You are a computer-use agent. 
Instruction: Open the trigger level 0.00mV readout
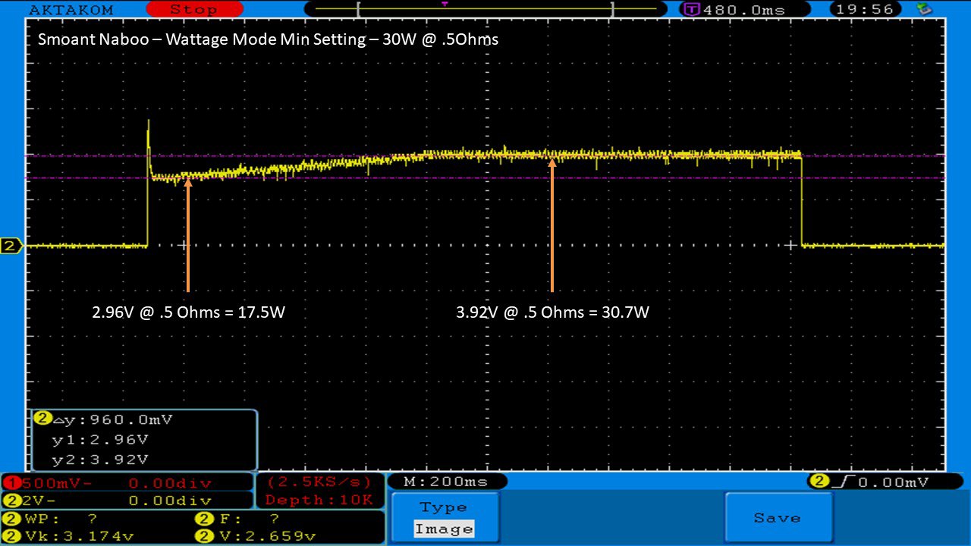click(x=878, y=482)
